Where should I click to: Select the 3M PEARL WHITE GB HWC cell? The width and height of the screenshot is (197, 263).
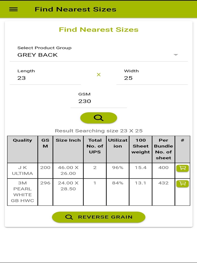pyautogui.click(x=23, y=192)
